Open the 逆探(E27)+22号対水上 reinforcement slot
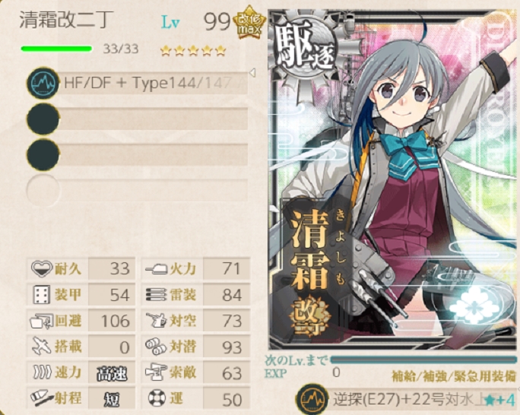This screenshot has height=415, width=520. [406, 400]
